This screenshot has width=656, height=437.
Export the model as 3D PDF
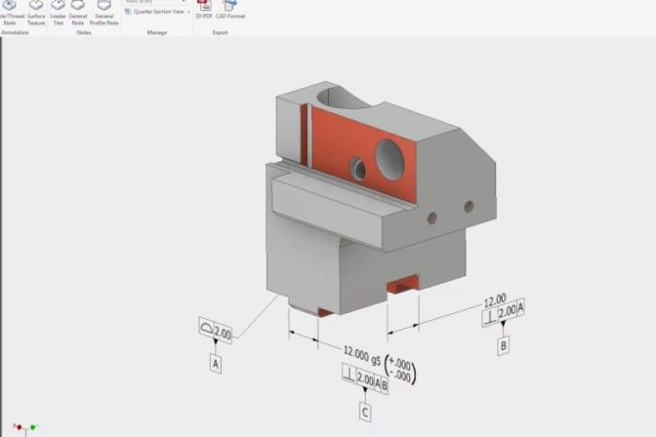[205, 8]
